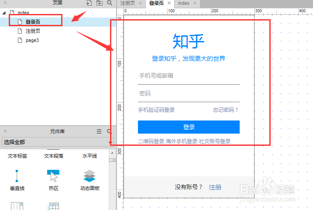Viewport: 313px width, 210px height.
Task: Switch to the index tab
Action: [x=184, y=3]
